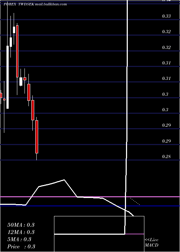Click the 0.33 price axis label
This screenshot has height=252, width=180.
(x=166, y=16)
